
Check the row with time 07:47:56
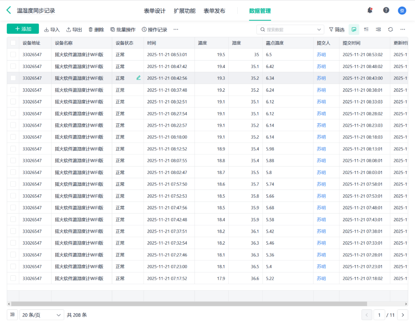click(x=13, y=208)
